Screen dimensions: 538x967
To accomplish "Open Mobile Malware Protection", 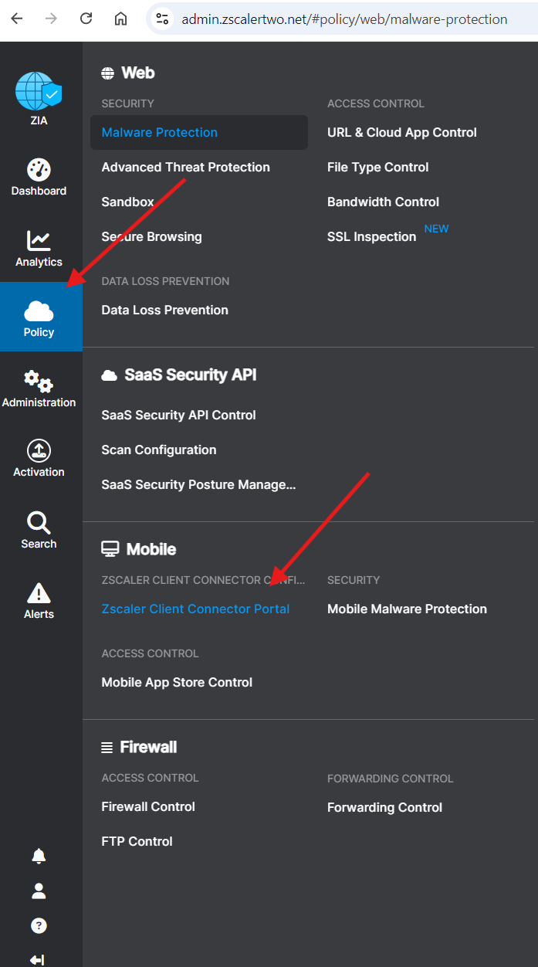I will pyautogui.click(x=408, y=609).
